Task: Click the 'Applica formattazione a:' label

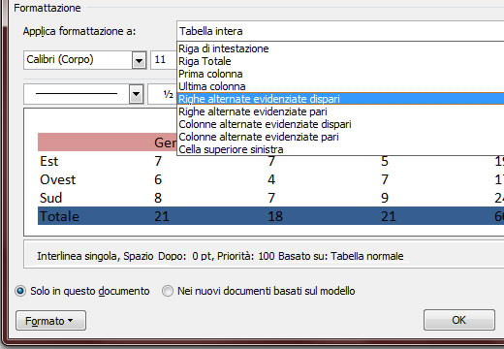Action: coord(79,31)
